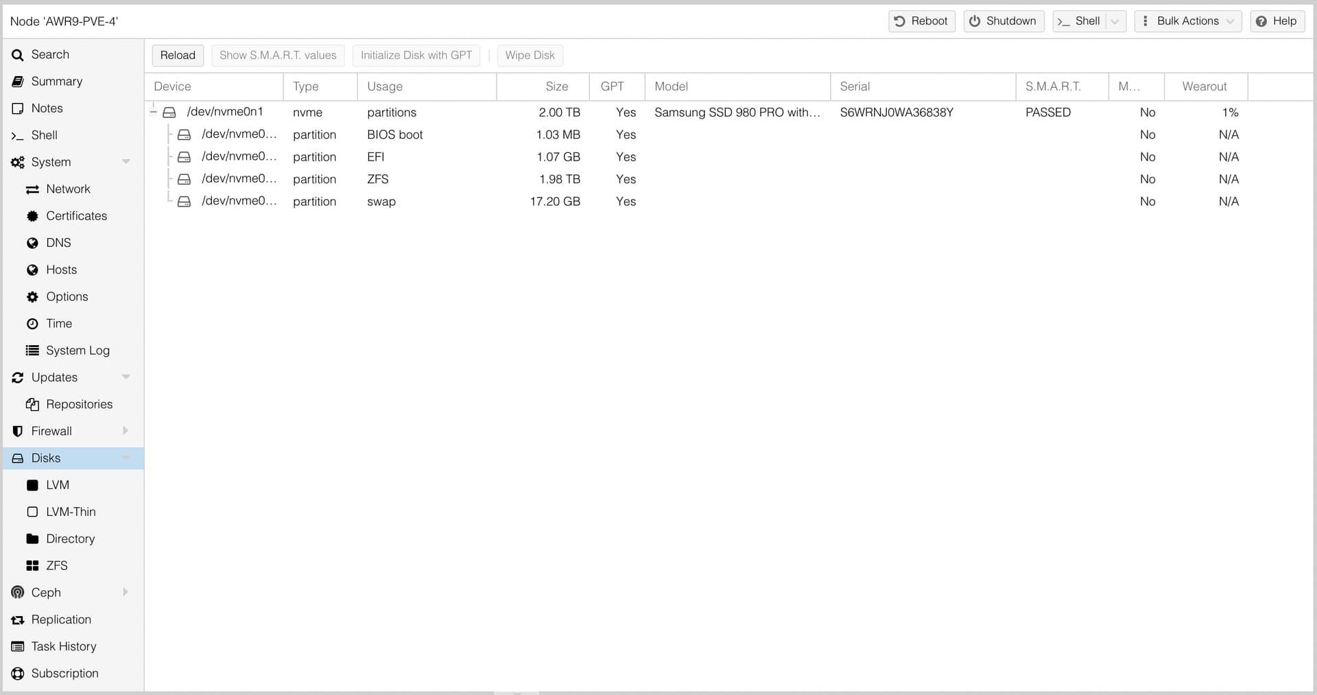Click the Wipe Disk button

[529, 55]
